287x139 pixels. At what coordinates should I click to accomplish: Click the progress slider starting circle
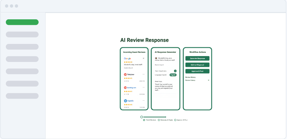[142, 117]
